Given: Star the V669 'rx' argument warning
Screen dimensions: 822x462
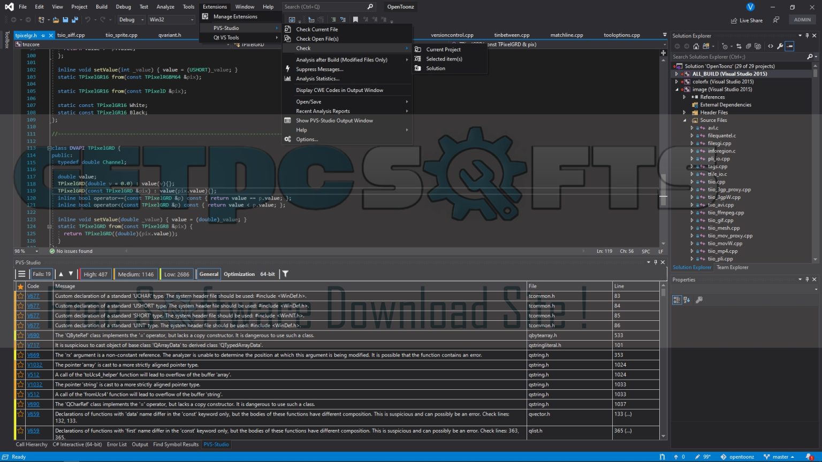Looking at the screenshot, I should pos(20,355).
